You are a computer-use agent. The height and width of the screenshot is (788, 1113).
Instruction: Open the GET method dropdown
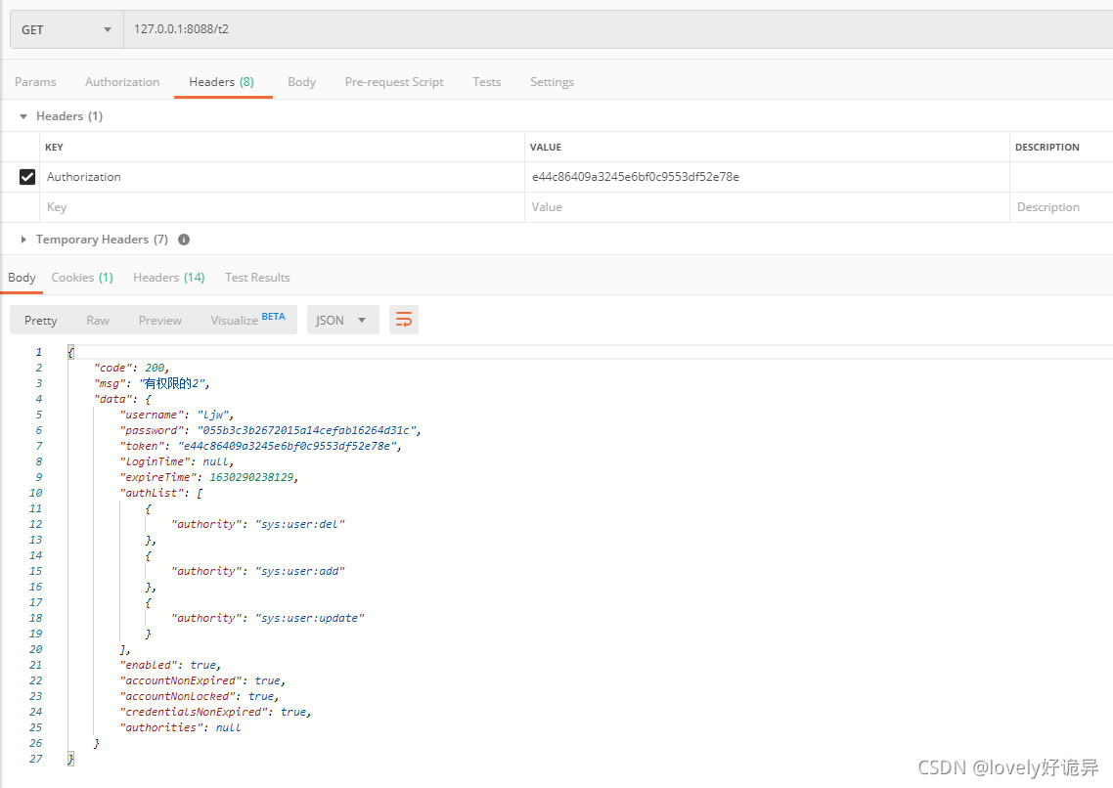tap(67, 29)
